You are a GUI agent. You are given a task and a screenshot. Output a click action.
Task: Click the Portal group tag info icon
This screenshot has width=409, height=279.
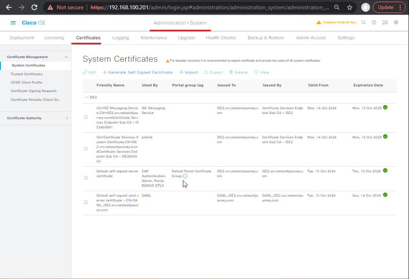click(185, 176)
